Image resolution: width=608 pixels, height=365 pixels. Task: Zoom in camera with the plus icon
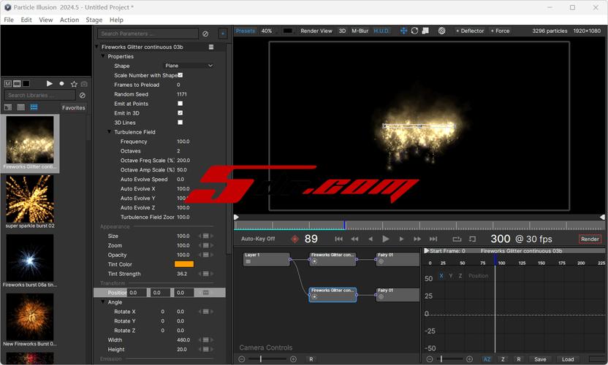pos(293,359)
